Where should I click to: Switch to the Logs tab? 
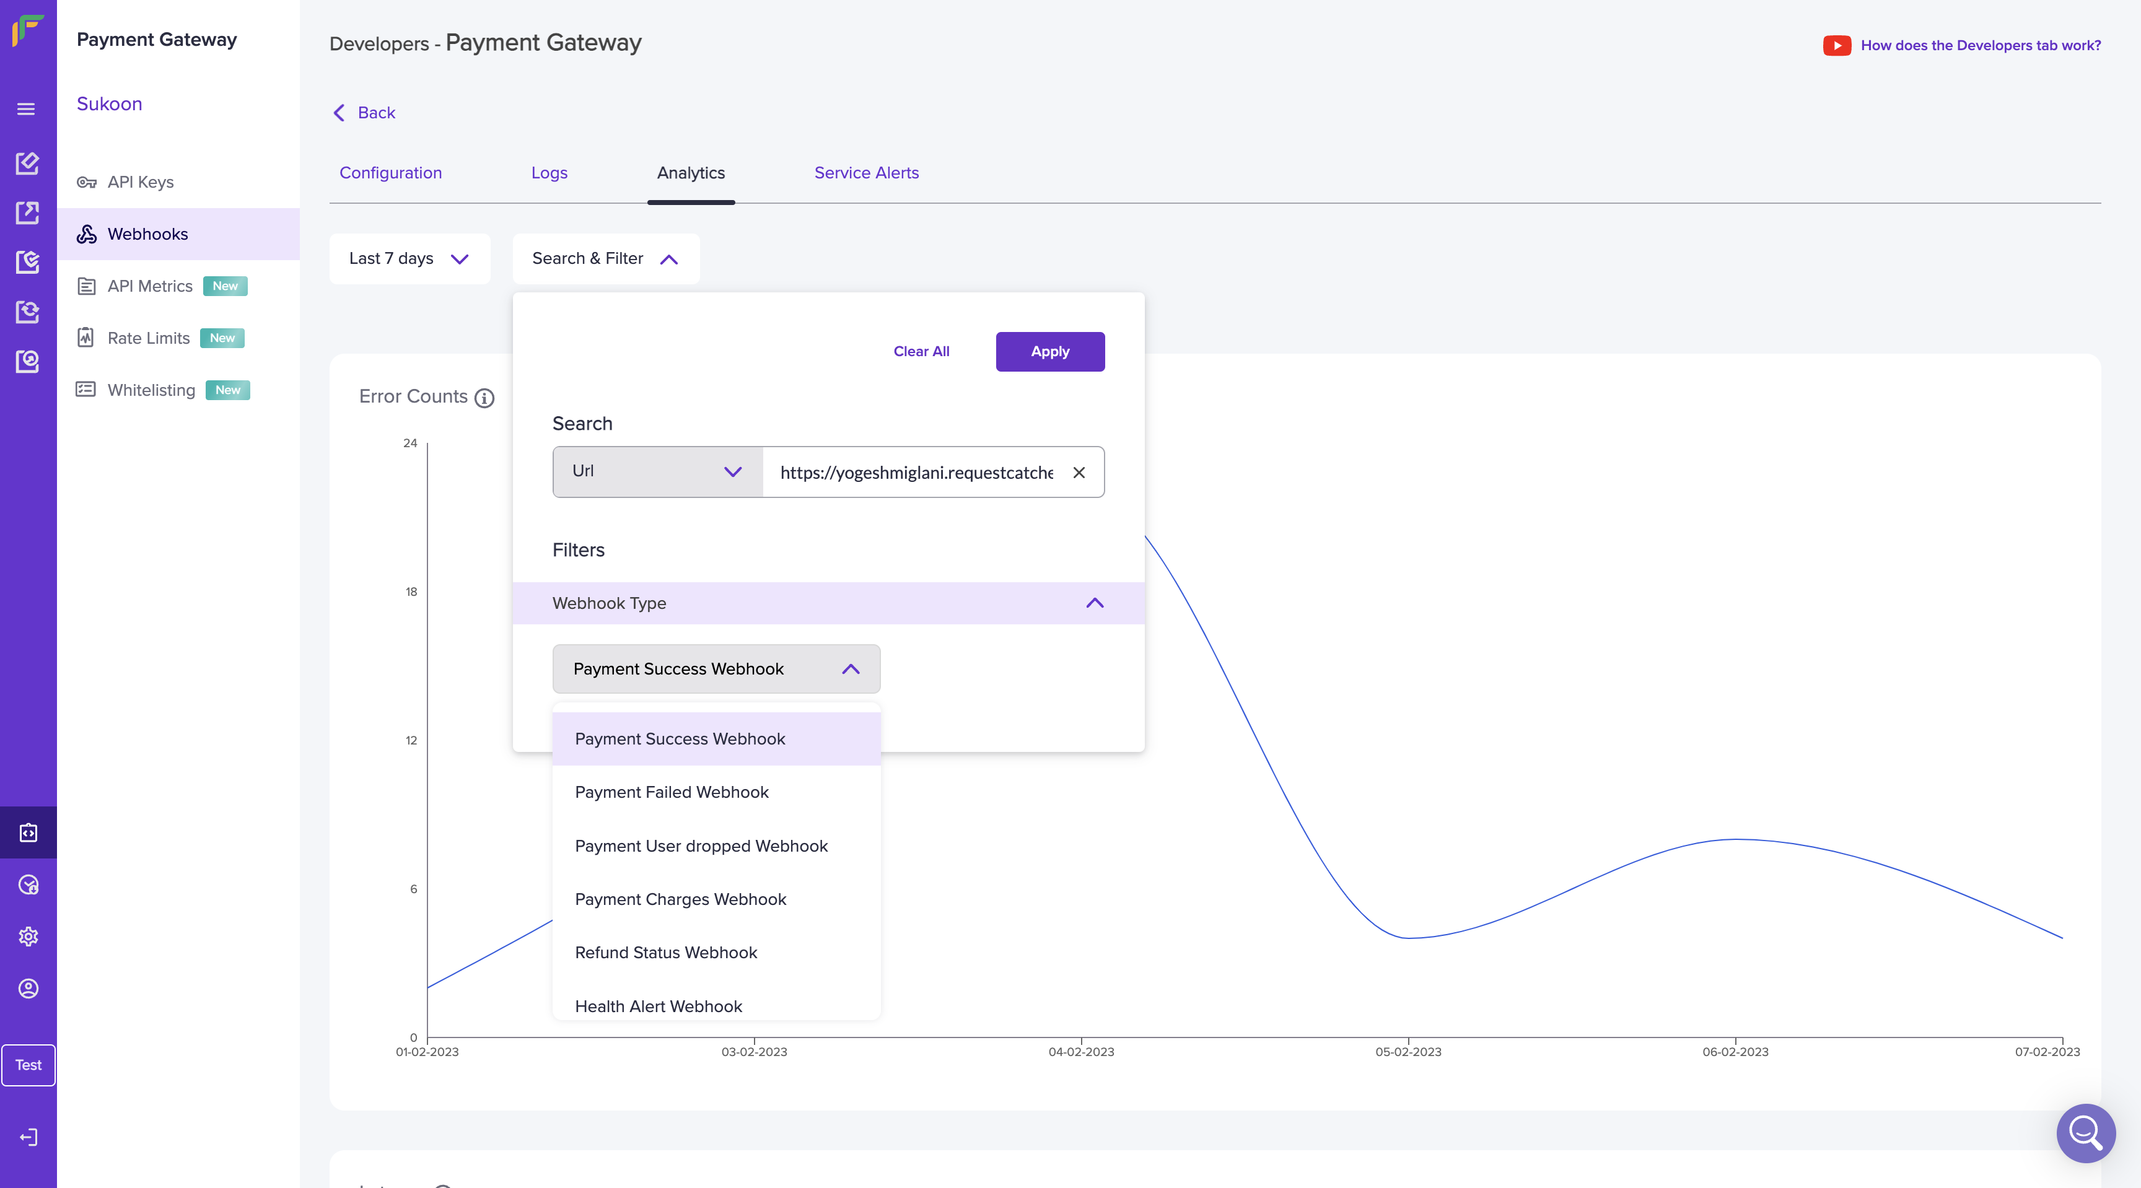click(548, 173)
